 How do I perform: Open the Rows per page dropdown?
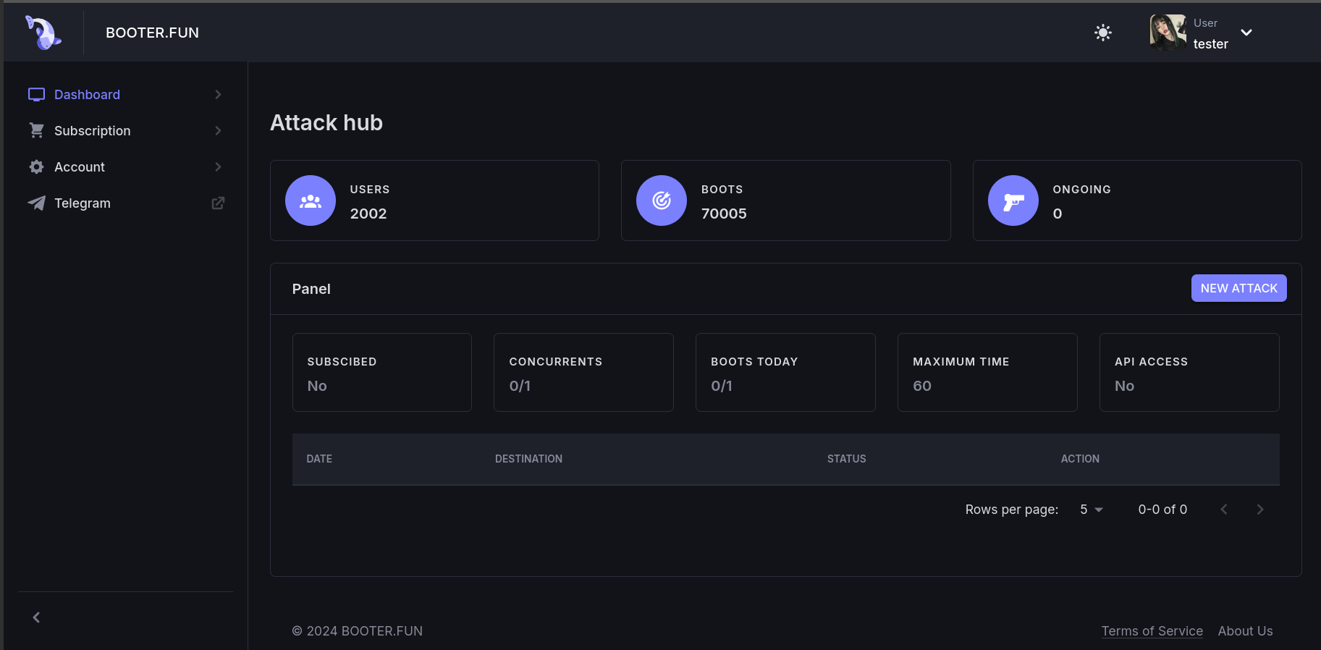point(1091,510)
